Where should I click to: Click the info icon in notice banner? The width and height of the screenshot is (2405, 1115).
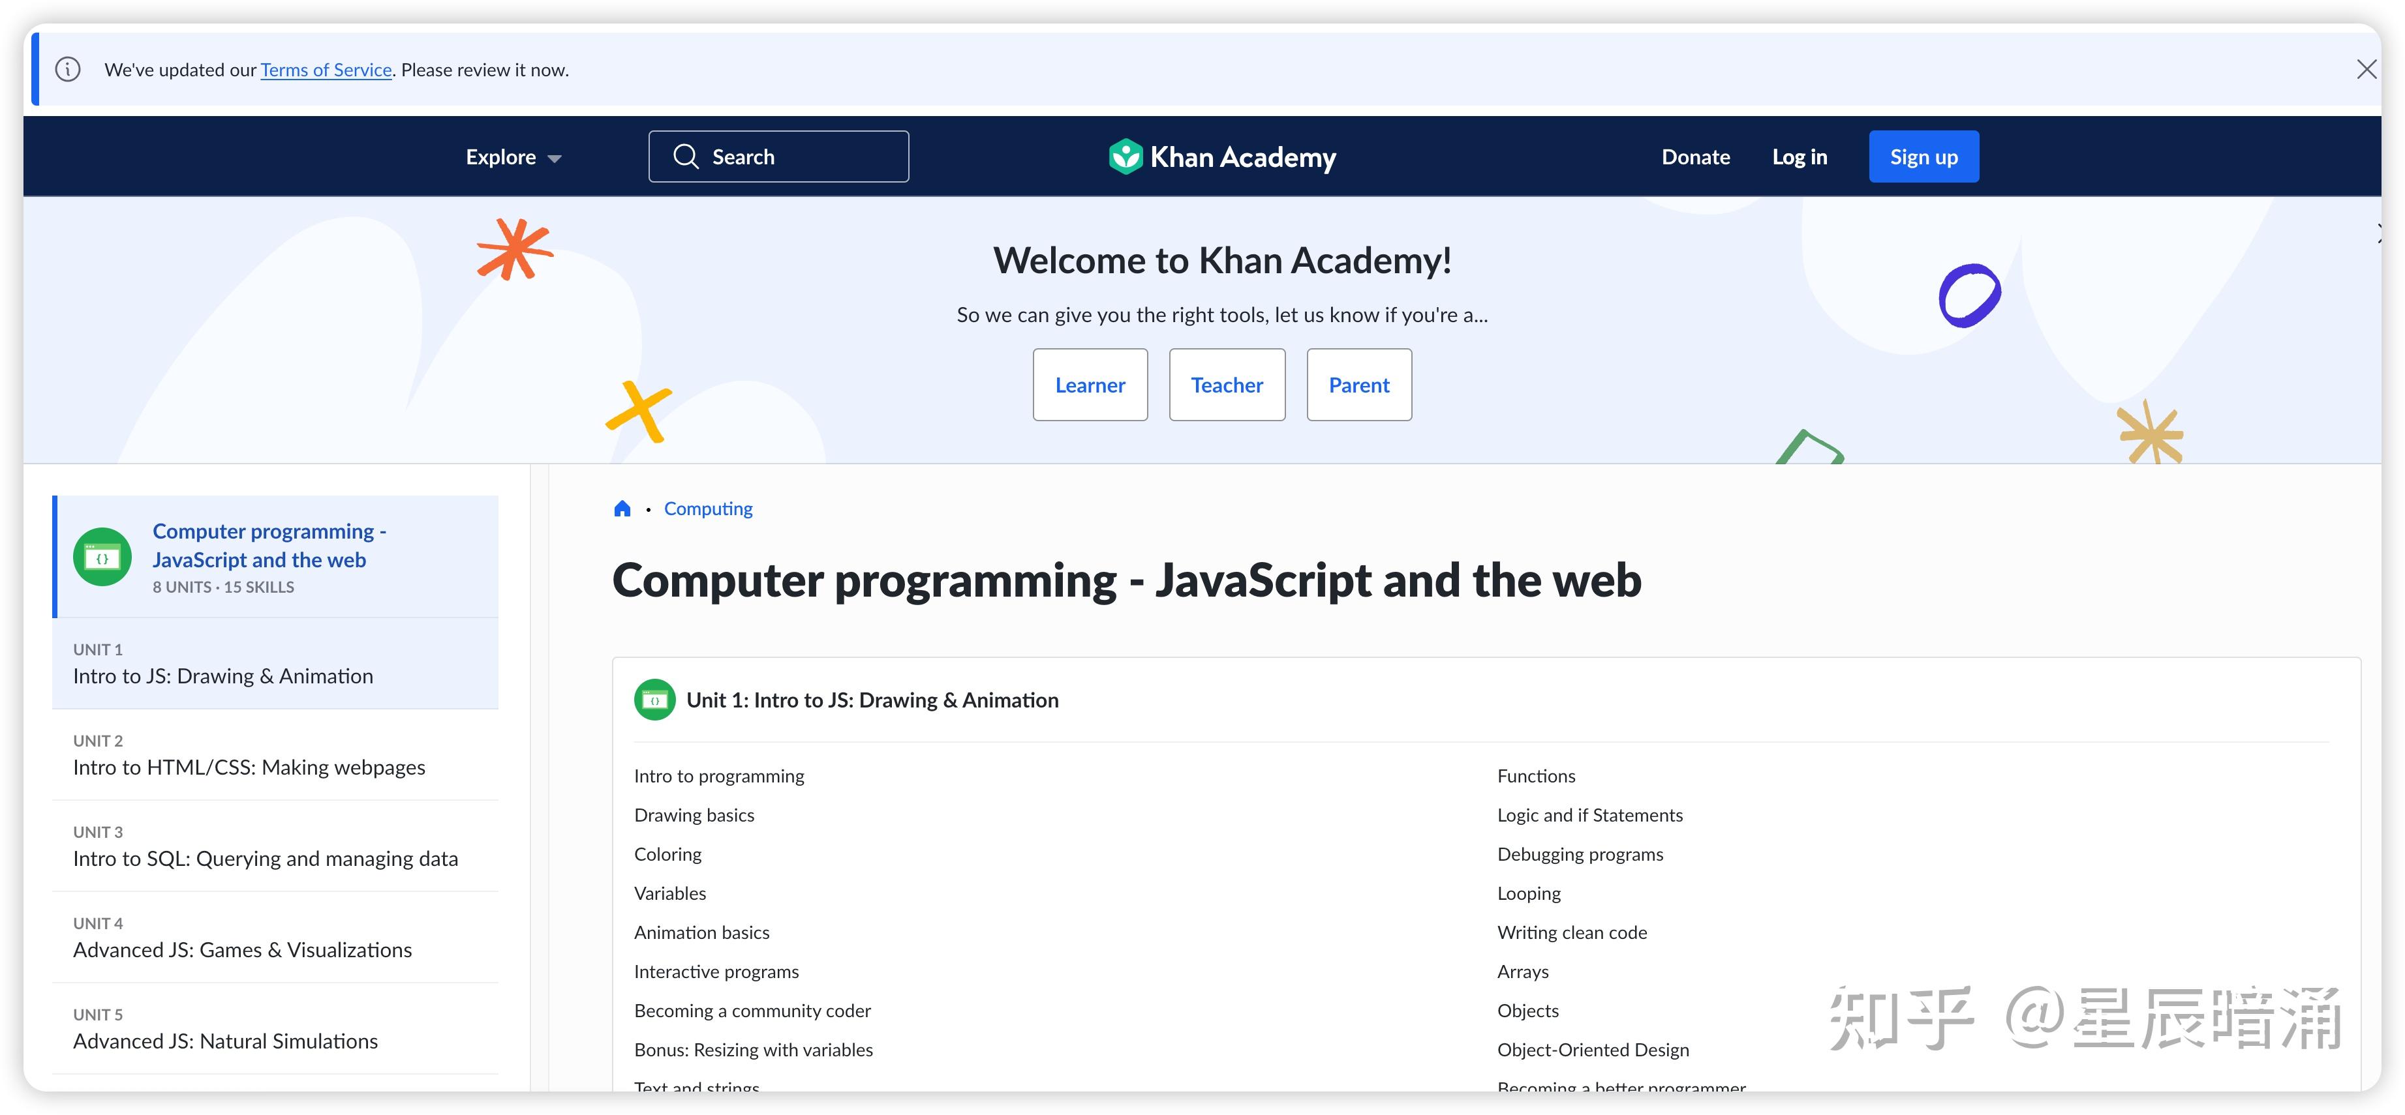[68, 70]
